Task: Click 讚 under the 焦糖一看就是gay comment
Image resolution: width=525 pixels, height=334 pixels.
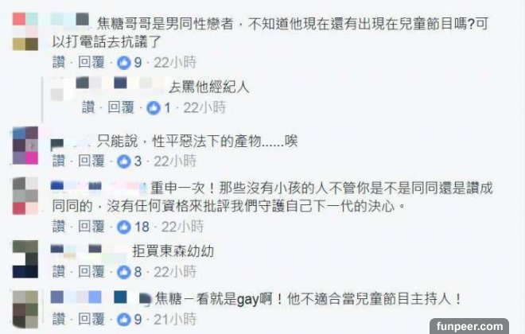Action: pos(59,319)
